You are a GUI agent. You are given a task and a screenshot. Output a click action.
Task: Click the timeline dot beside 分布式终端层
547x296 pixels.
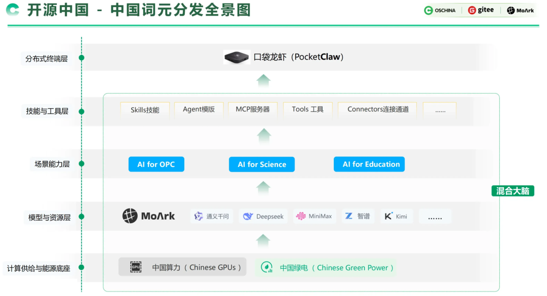pyautogui.click(x=82, y=58)
